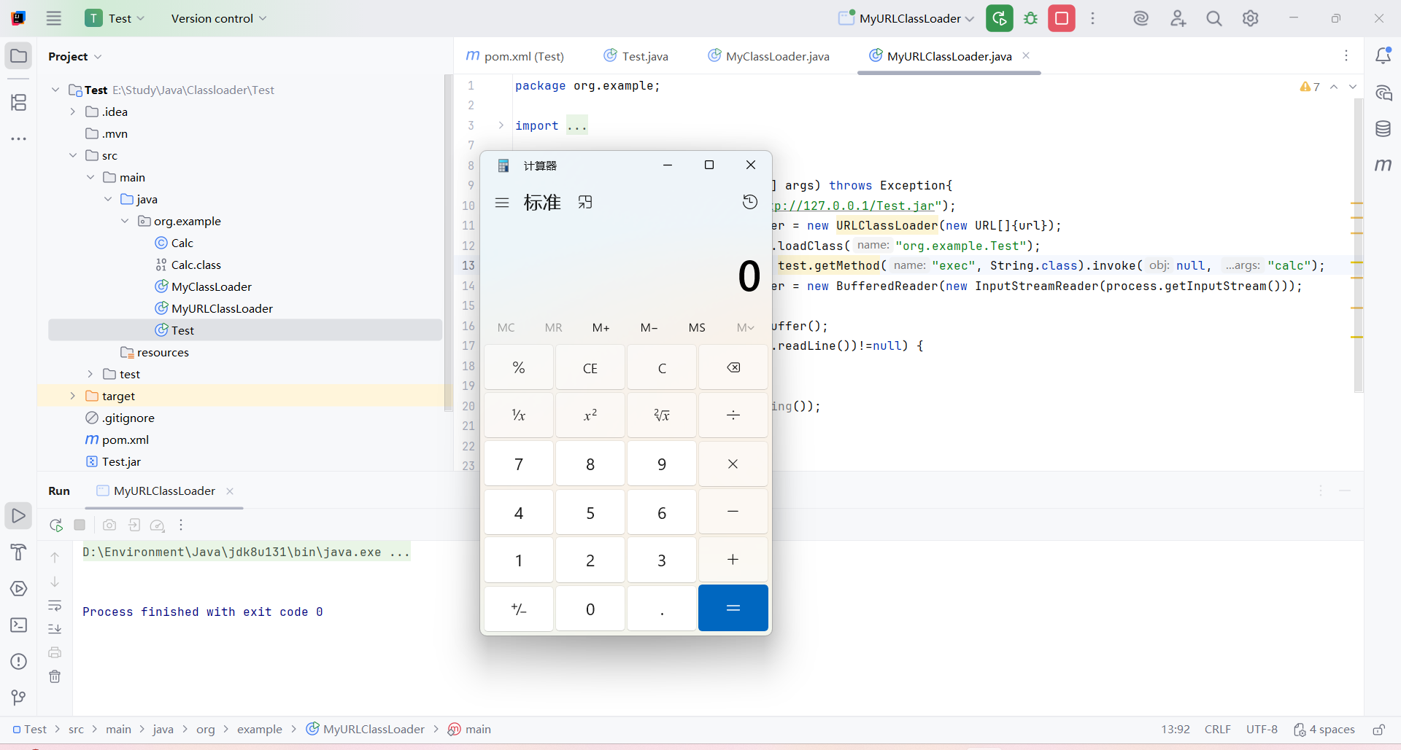The height and width of the screenshot is (750, 1401).
Task: Toggle soft-wrap in Run console
Action: (55, 606)
